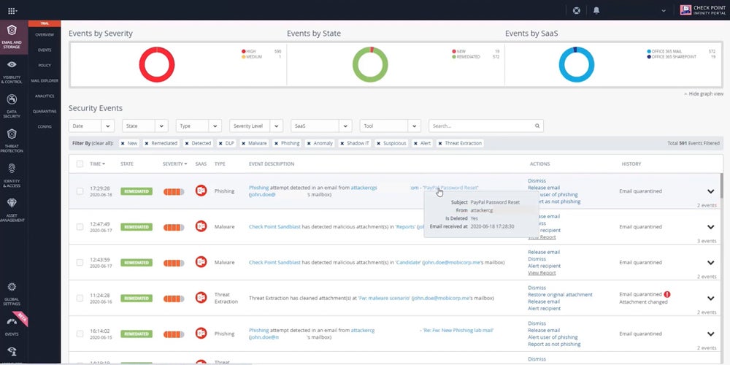Open the notifications bell icon
This screenshot has width=730, height=365.
pos(596,10)
